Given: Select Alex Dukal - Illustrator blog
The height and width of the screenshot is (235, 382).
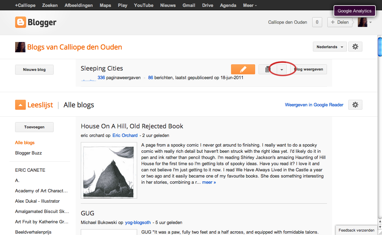Looking at the screenshot, I should pyautogui.click(x=37, y=201).
